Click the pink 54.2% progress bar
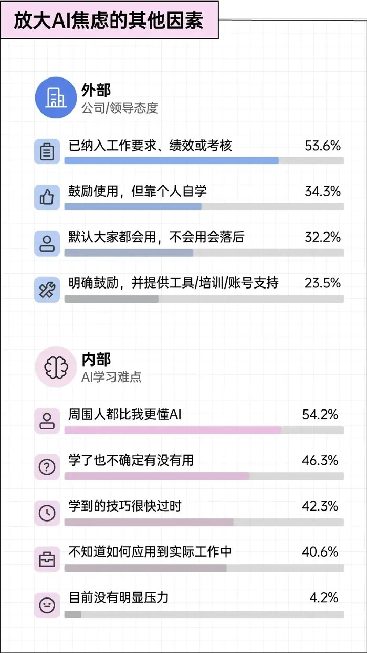367x653 pixels. click(x=204, y=430)
